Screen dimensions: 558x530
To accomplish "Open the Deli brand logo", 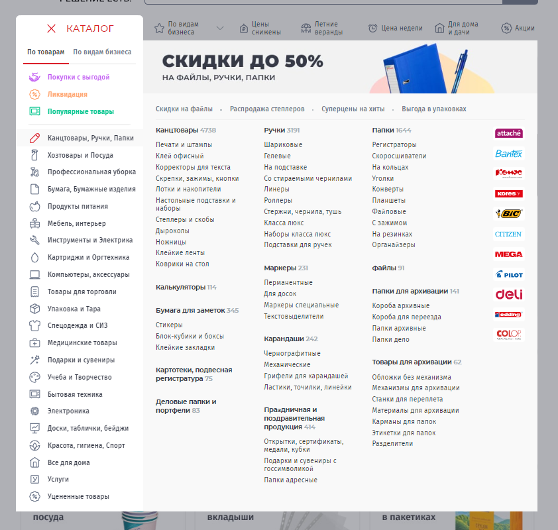I will pyautogui.click(x=508, y=295).
